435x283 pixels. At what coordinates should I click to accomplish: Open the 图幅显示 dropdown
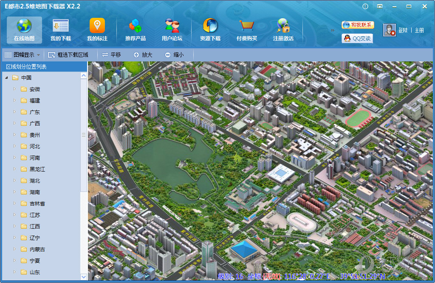23,55
